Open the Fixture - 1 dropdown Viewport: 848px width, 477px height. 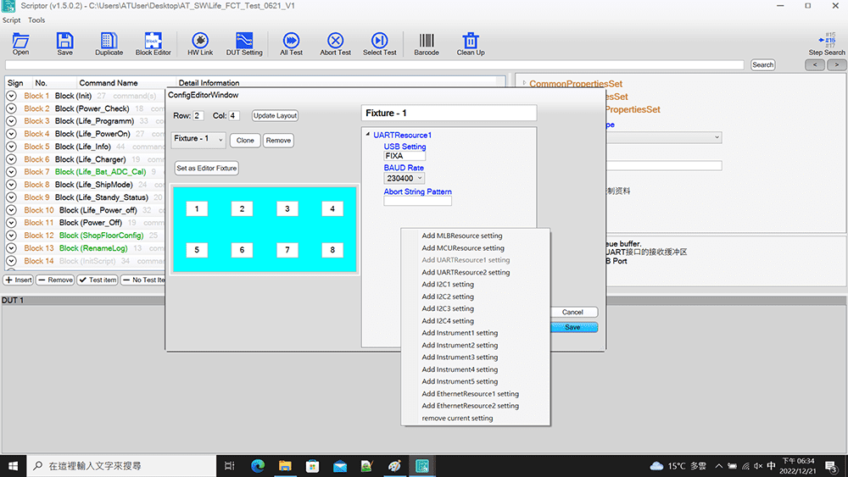point(198,140)
